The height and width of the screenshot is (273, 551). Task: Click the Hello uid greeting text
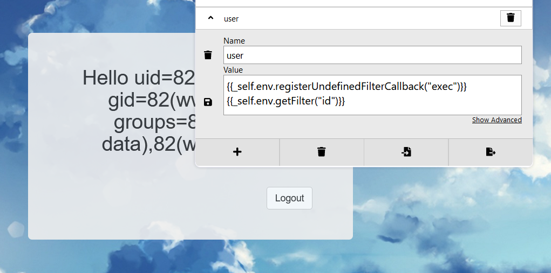[x=139, y=78]
